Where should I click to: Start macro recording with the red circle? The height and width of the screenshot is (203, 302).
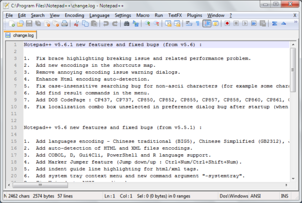click(228, 24)
